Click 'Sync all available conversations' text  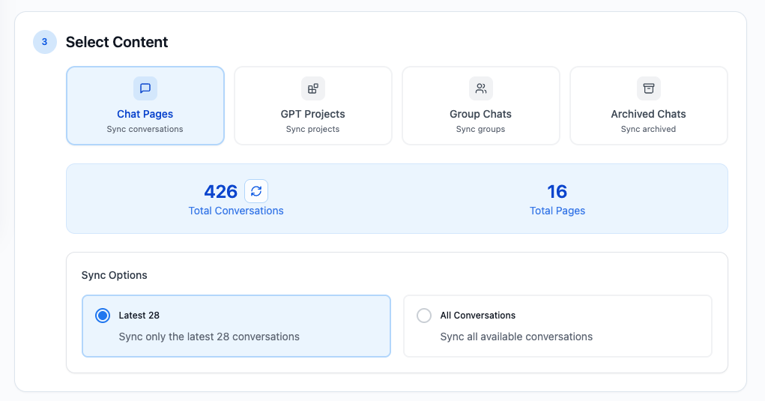(516, 337)
